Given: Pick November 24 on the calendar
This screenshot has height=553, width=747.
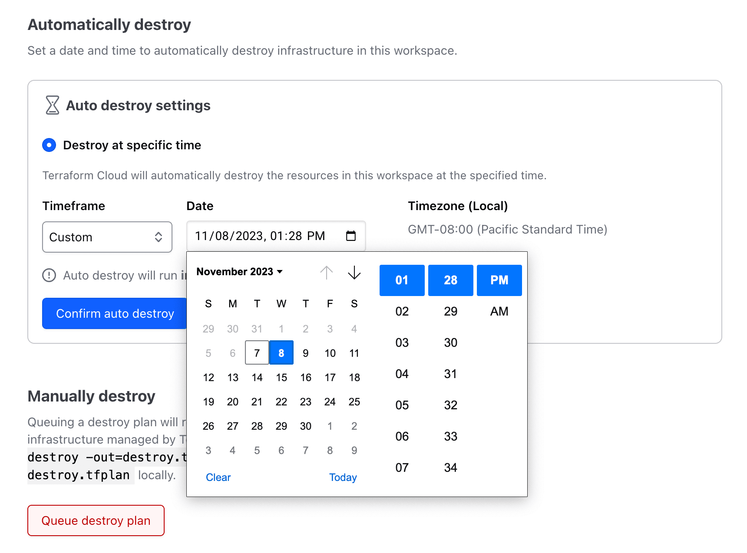Looking at the screenshot, I should click(330, 402).
